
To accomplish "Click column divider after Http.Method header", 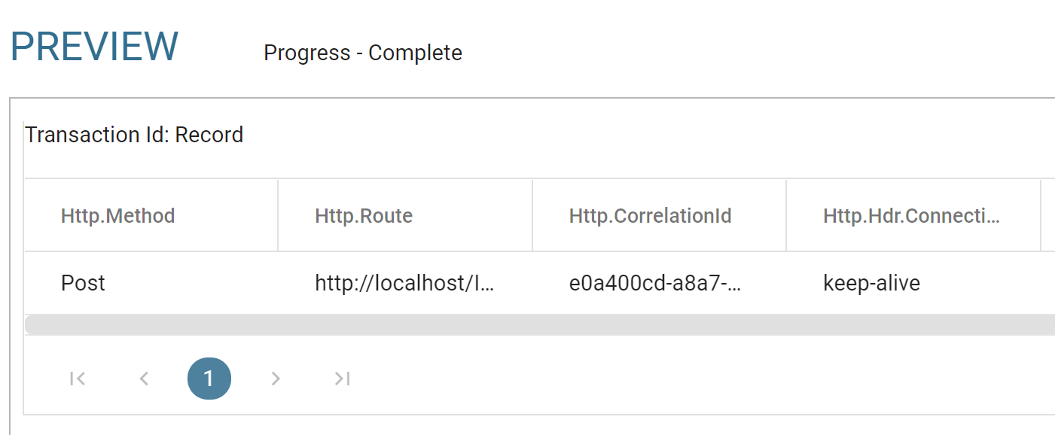I will 278,215.
